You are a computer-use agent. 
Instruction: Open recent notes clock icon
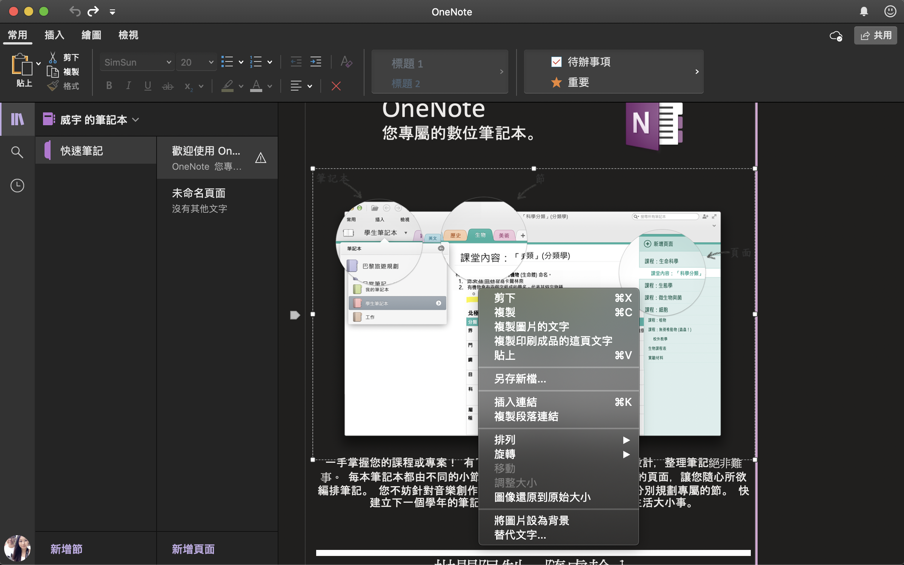coord(17,186)
